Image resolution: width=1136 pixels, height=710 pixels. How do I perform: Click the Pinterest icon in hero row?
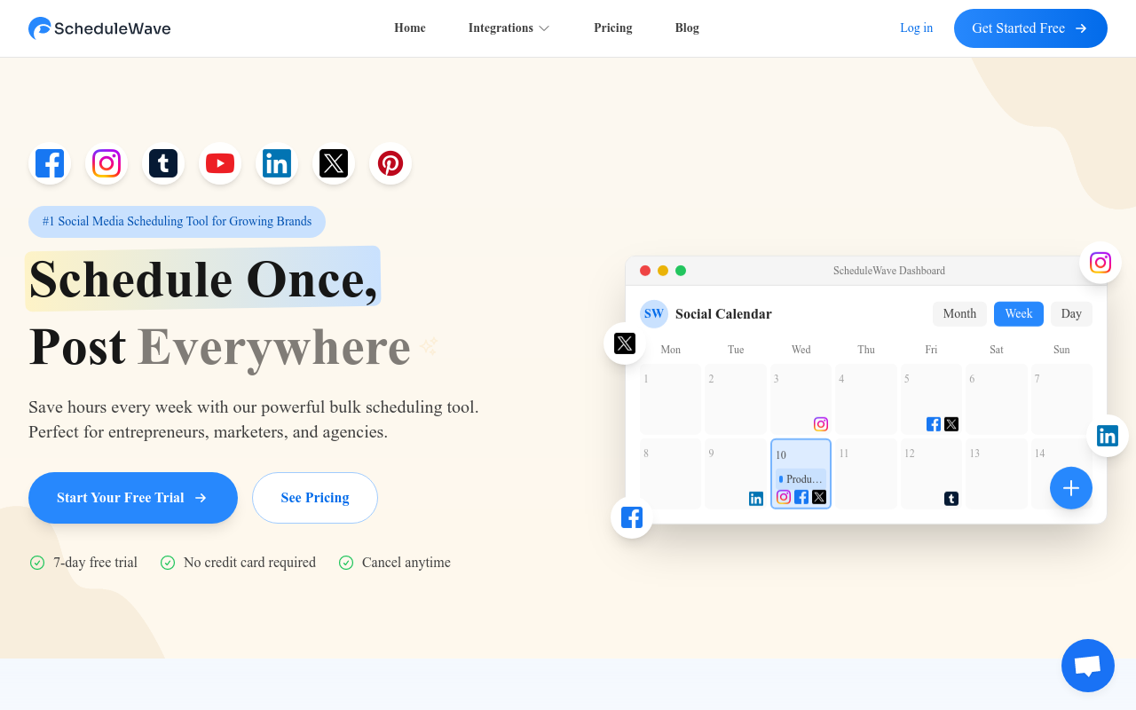tap(390, 163)
